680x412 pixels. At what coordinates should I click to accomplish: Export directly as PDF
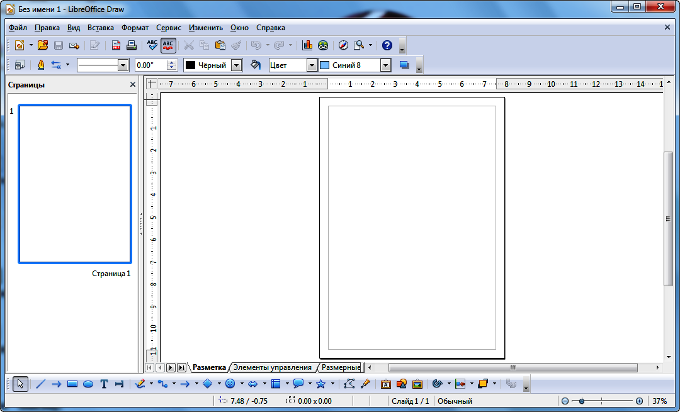[x=116, y=45]
